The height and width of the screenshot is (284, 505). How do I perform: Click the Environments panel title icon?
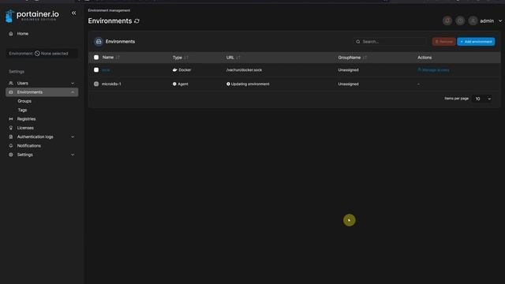tap(99, 42)
